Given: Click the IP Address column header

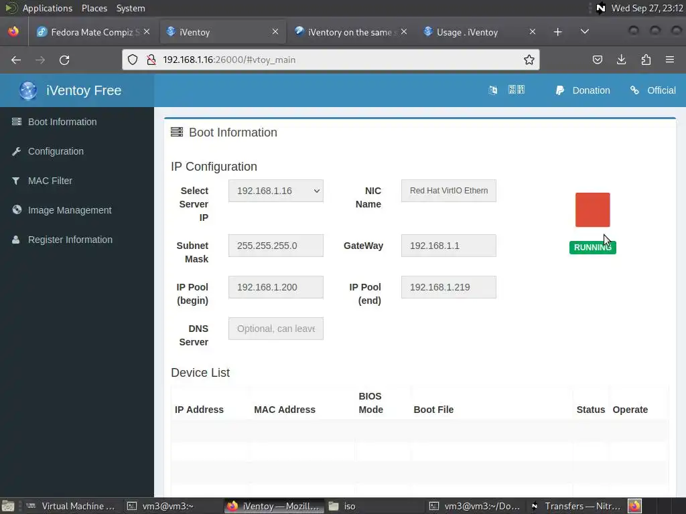Looking at the screenshot, I should [199, 410].
